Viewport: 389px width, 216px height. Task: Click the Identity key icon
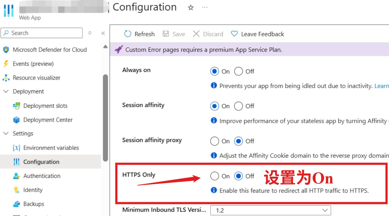pos(17,190)
